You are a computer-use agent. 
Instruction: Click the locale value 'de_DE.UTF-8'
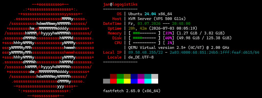pyautogui.click(x=141, y=57)
